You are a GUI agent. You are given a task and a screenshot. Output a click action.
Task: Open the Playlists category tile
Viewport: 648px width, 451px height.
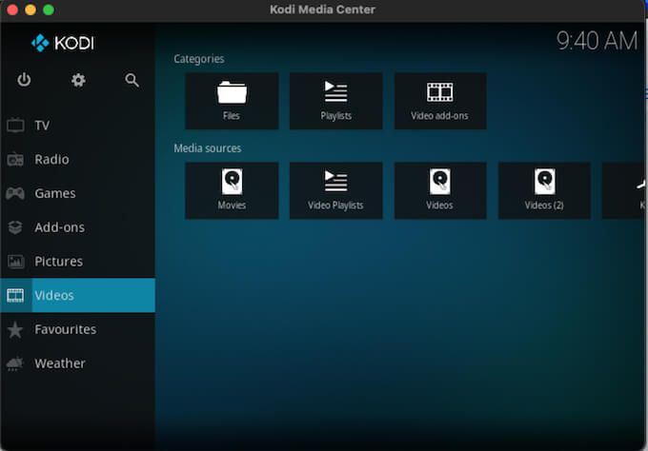pos(336,101)
